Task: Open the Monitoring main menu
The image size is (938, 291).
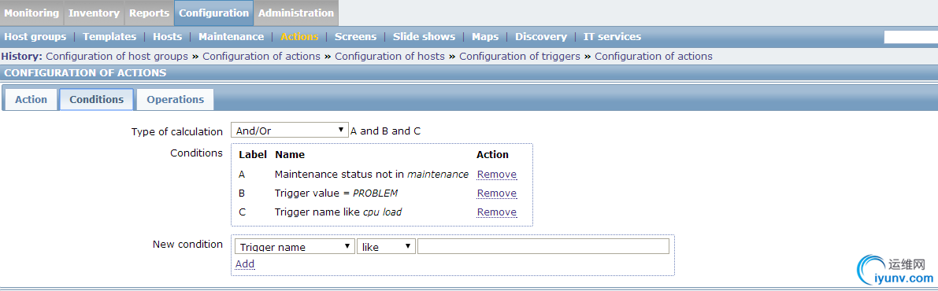Action: [x=32, y=13]
